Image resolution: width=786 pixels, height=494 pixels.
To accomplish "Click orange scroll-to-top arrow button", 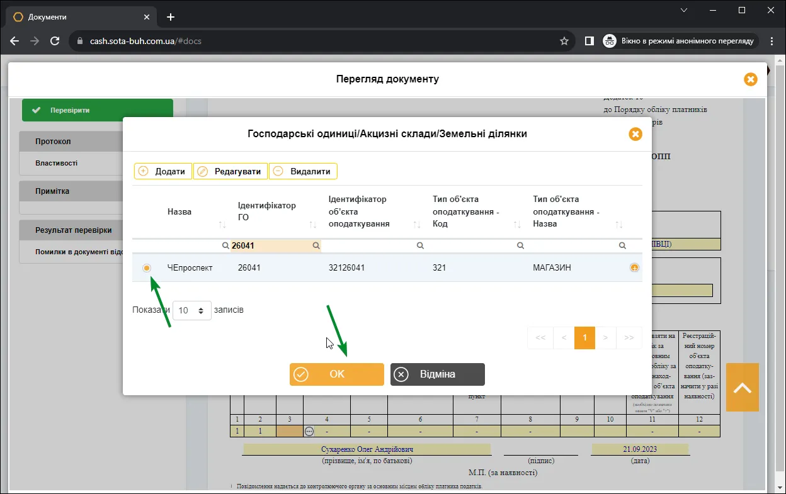I will [742, 387].
